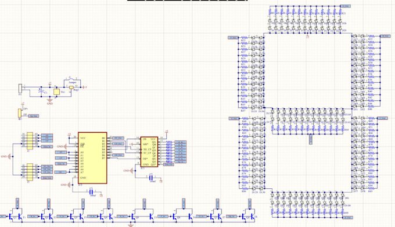395x227 pixels.
Task: Select polarized capacitor C1 in power section
Action: click(x=41, y=91)
